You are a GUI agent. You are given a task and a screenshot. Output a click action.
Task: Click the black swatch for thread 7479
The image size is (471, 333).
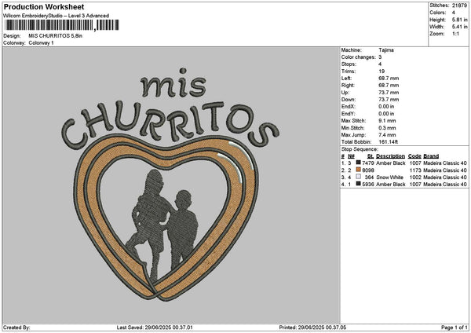click(359, 163)
